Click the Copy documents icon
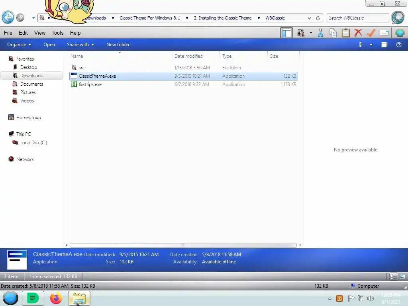Screen dimensions: 408x306 pos(333,33)
